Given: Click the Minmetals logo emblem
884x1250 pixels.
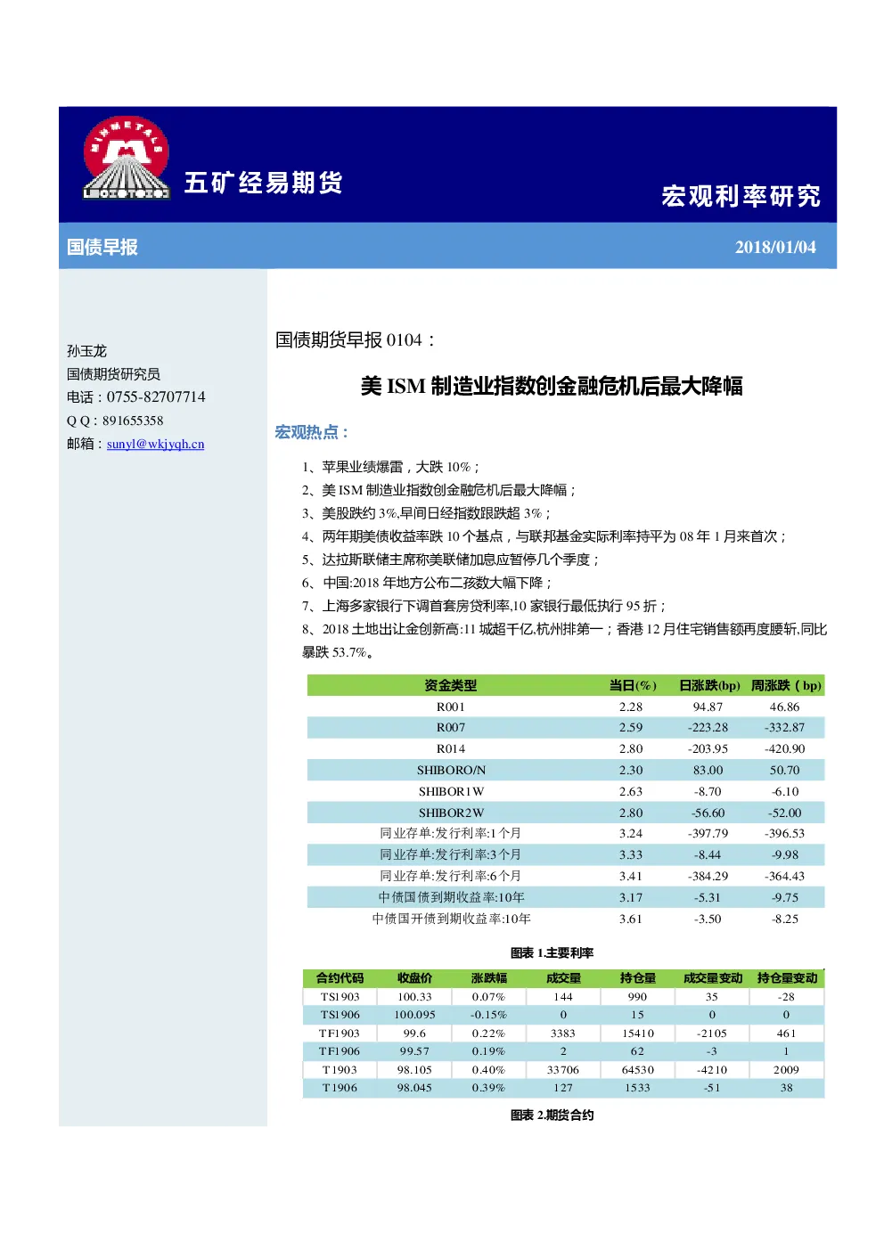Looking at the screenshot, I should click(126, 158).
